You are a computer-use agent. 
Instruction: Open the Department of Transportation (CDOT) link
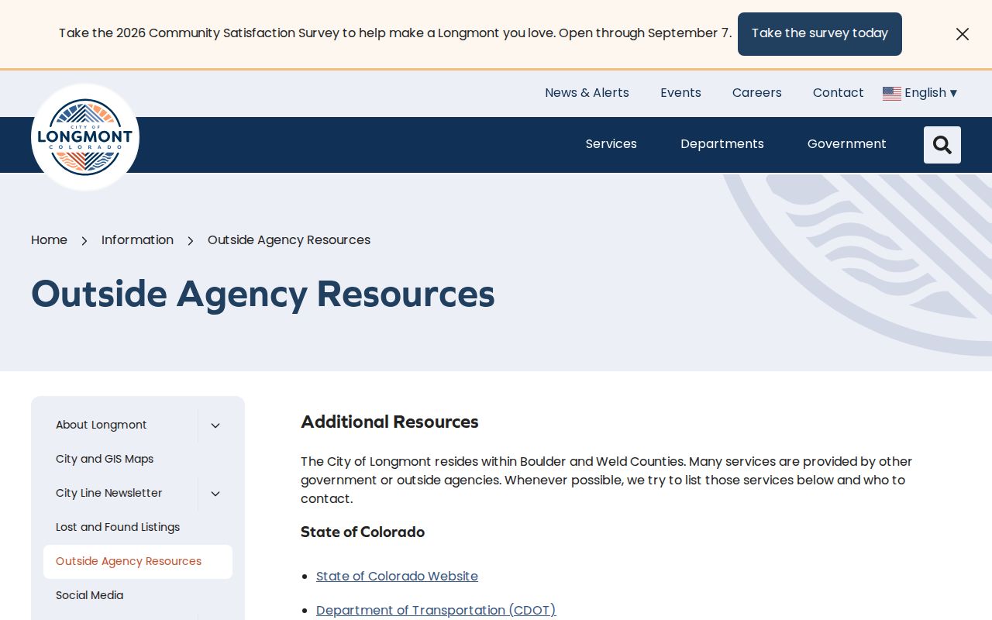pos(436,611)
